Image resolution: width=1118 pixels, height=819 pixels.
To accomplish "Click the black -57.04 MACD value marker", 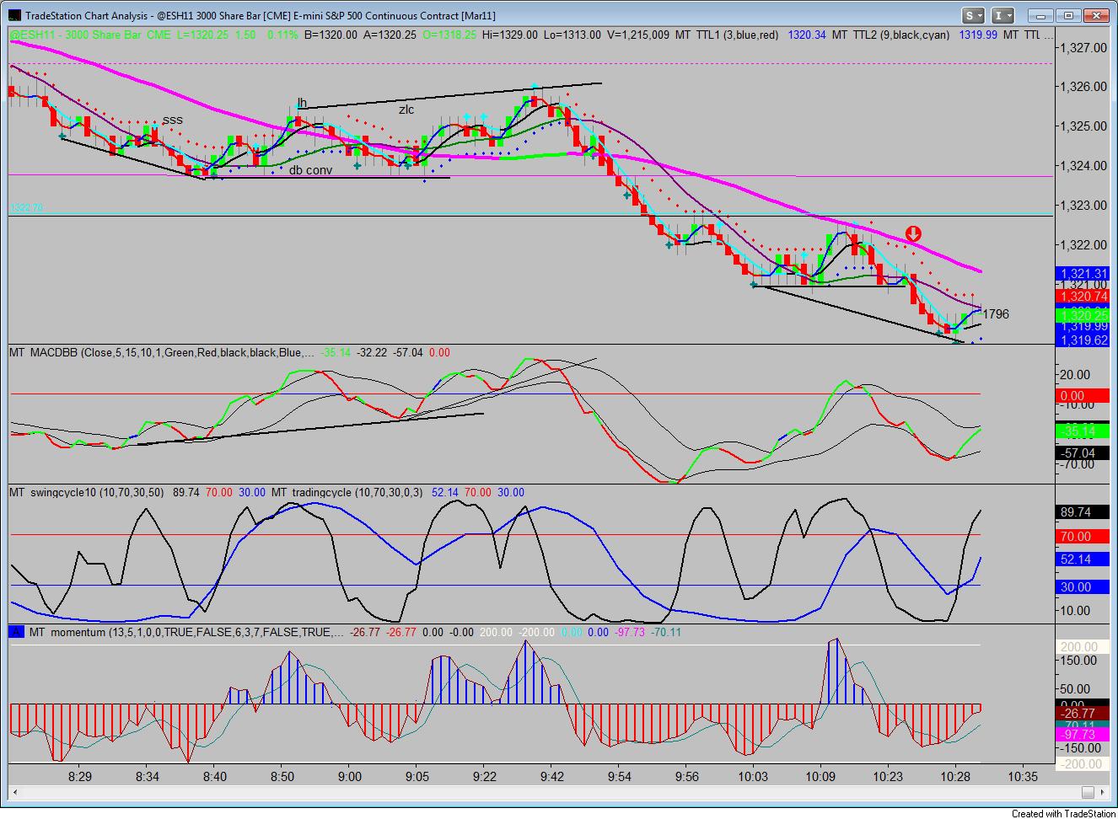I will point(1082,453).
